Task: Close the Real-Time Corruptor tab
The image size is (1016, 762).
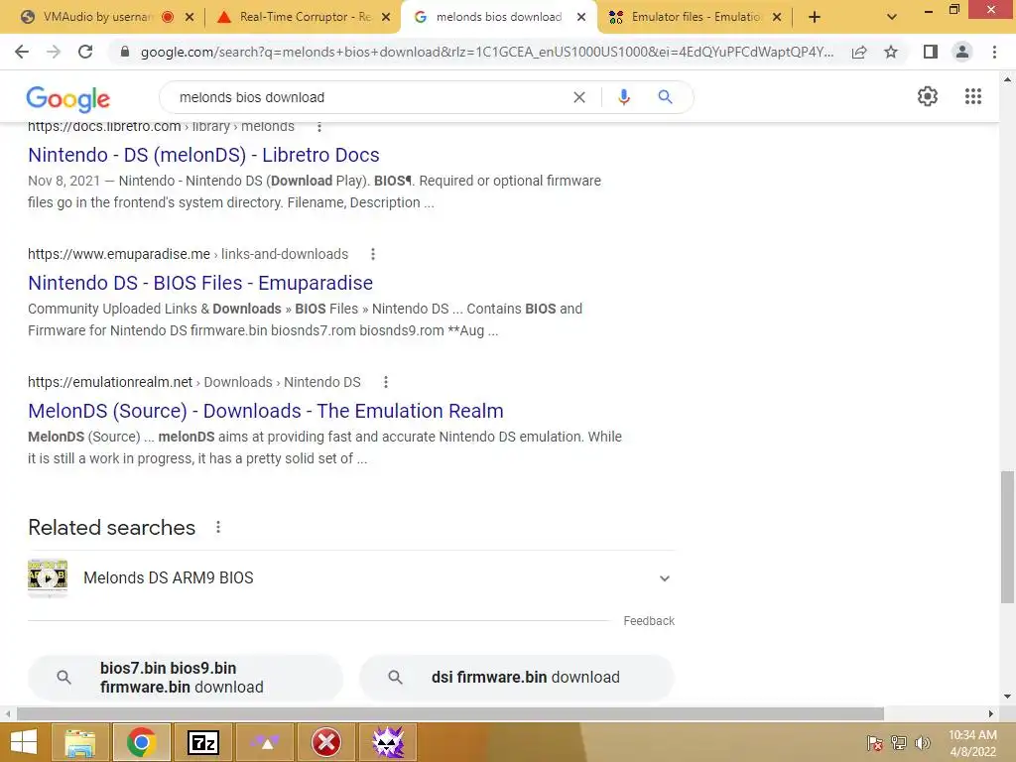Action: coord(386,18)
